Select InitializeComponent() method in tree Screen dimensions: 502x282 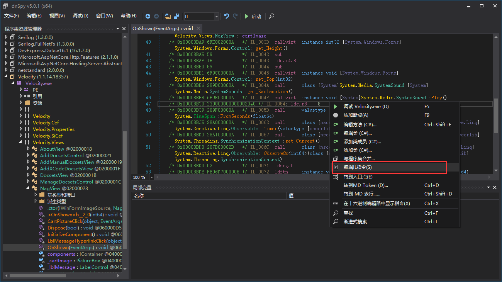[x=70, y=234]
